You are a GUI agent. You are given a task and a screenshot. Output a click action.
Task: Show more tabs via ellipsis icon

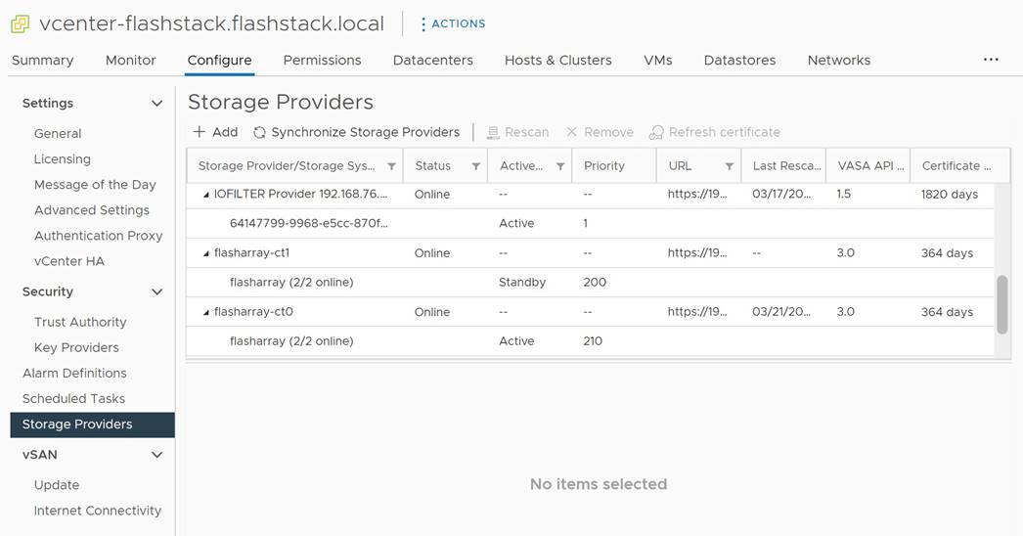pyautogui.click(x=991, y=60)
